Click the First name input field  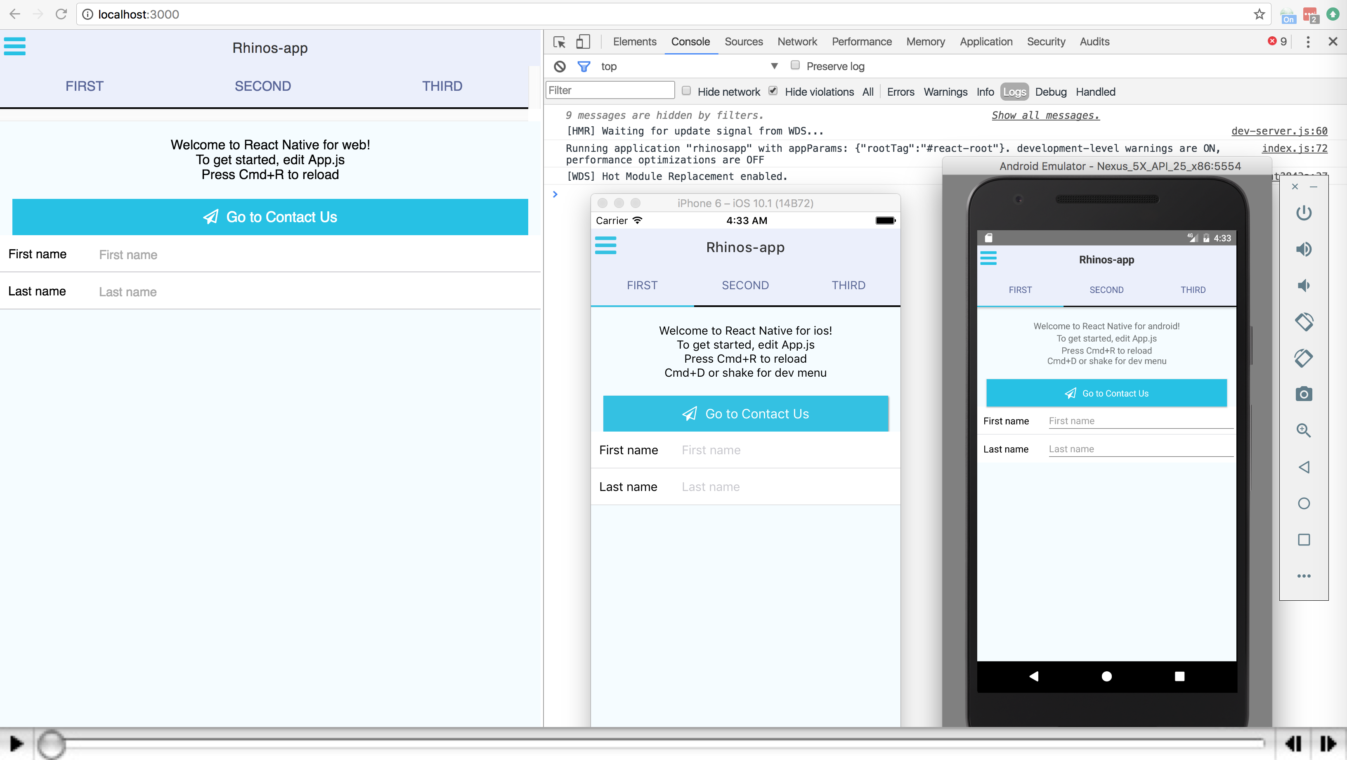tap(314, 254)
